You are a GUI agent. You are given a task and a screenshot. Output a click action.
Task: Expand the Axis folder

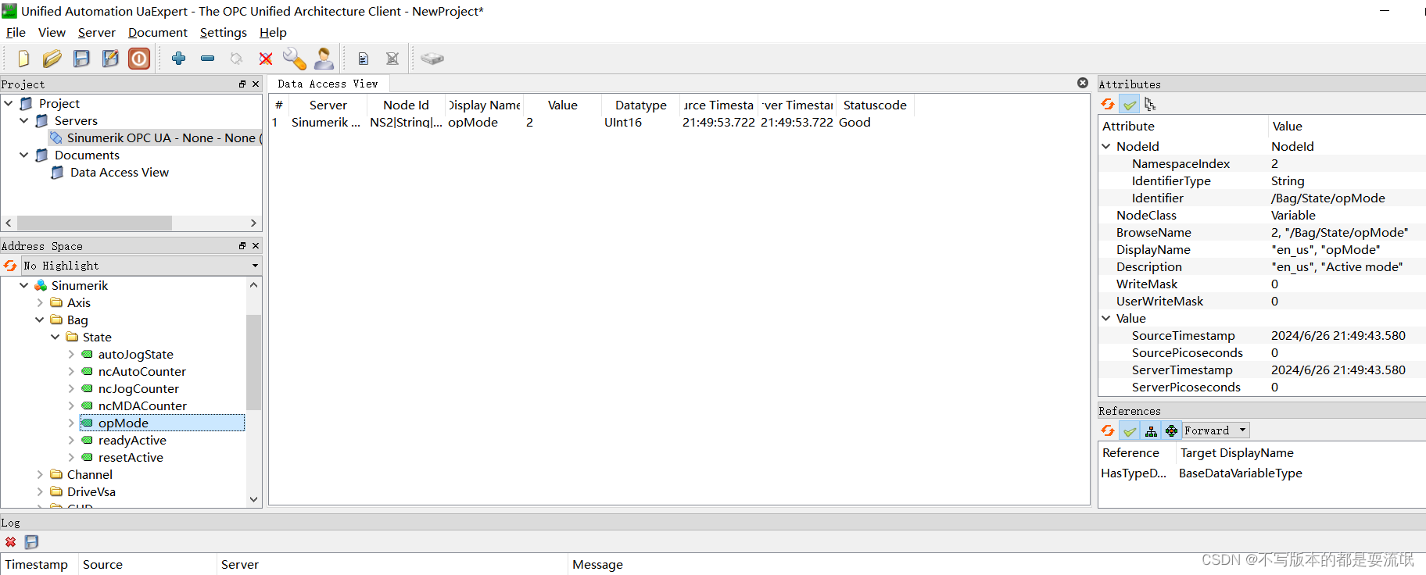40,302
